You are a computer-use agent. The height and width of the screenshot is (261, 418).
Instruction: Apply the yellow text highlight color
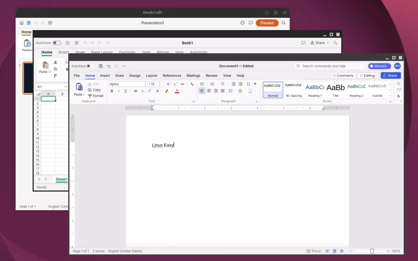tap(167, 91)
